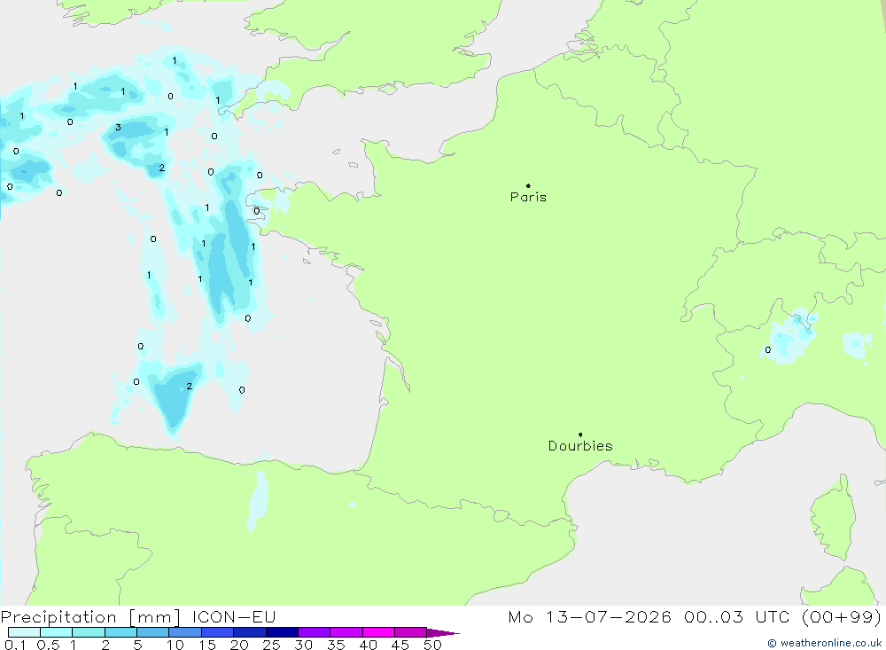The image size is (886, 650).
Task: Click the legend label 40
Action: (x=369, y=645)
